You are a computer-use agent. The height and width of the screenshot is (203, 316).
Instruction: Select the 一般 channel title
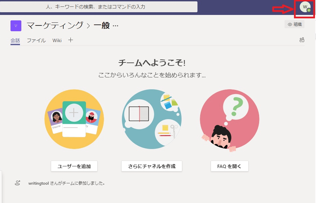point(101,25)
